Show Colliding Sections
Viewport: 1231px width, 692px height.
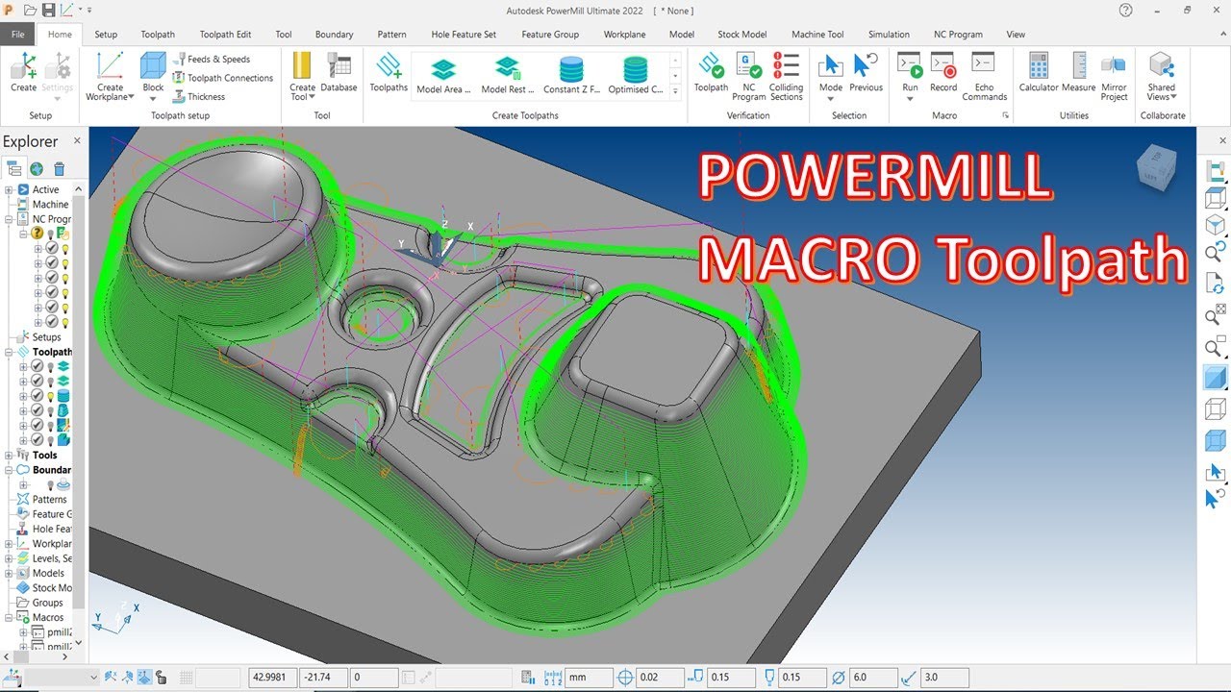pyautogui.click(x=786, y=76)
